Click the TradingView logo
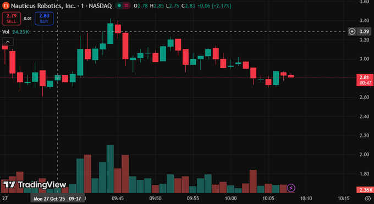The height and width of the screenshot is (204, 374). (x=35, y=185)
